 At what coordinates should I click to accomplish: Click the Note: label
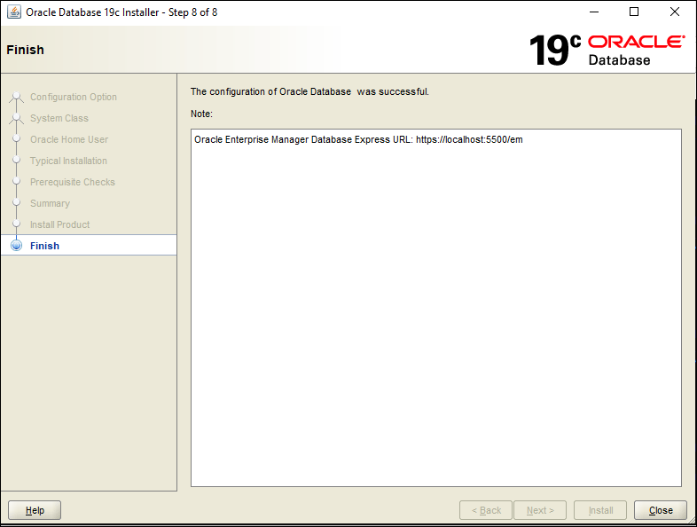pos(201,114)
